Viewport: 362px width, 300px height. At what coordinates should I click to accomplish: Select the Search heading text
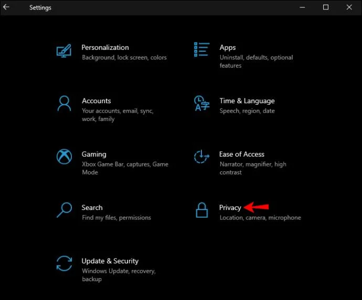point(92,208)
